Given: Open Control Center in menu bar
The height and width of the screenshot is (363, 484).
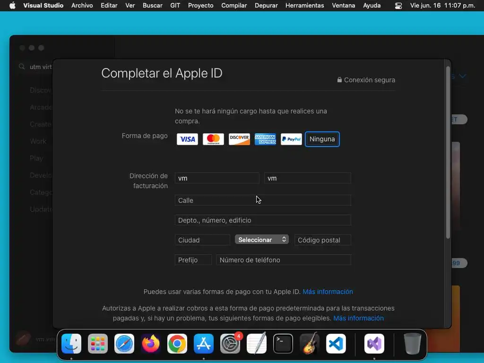Looking at the screenshot, I should tap(398, 6).
